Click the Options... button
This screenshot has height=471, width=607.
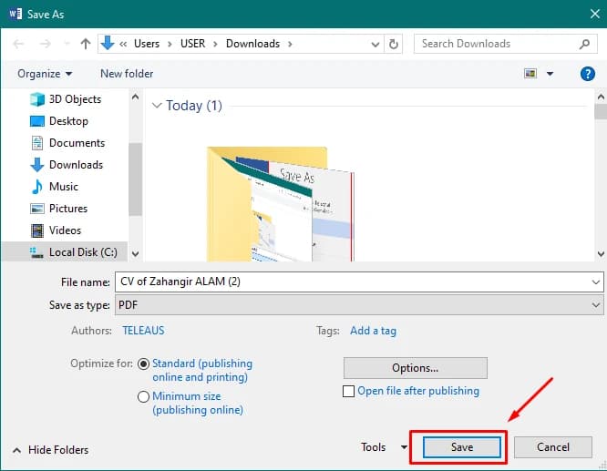point(415,368)
